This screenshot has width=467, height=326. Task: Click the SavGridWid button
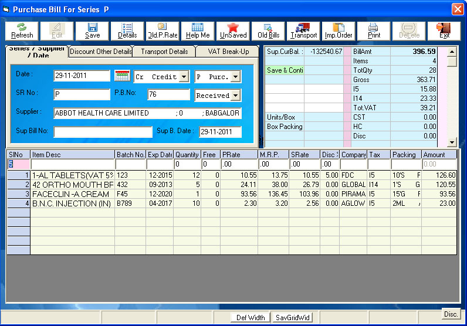293,317
